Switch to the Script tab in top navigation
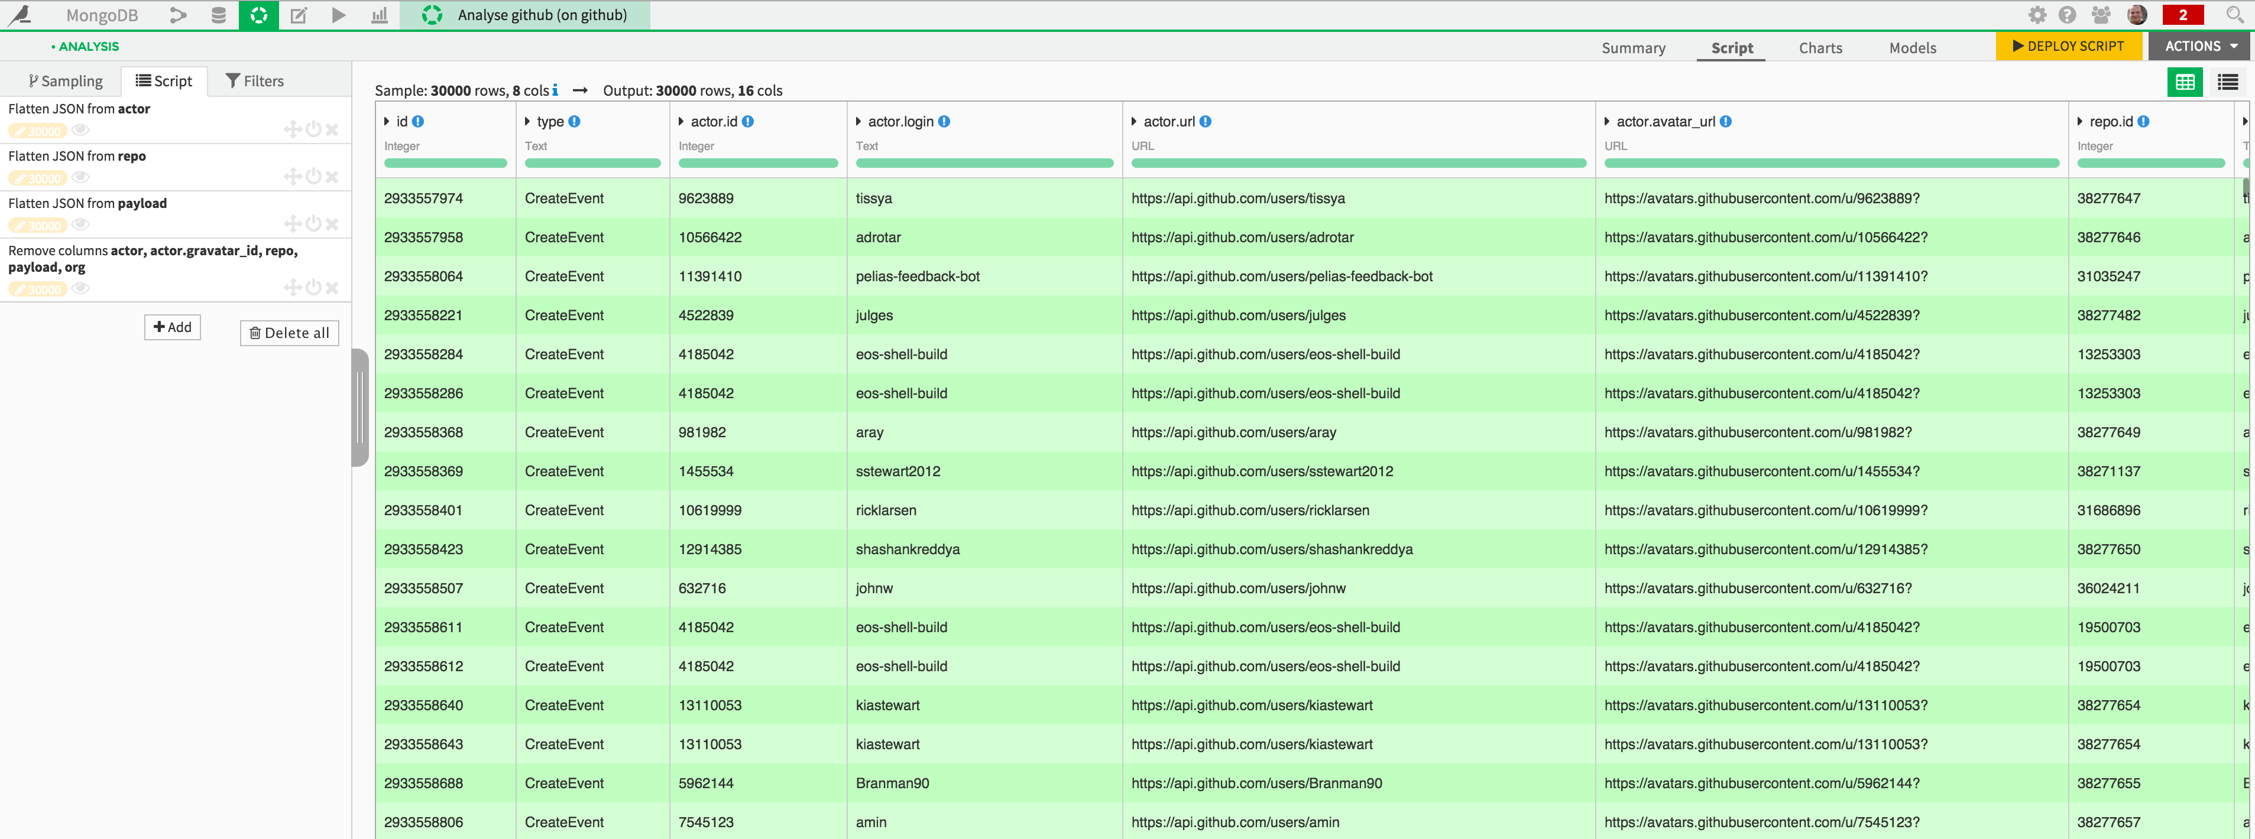 tap(1732, 48)
